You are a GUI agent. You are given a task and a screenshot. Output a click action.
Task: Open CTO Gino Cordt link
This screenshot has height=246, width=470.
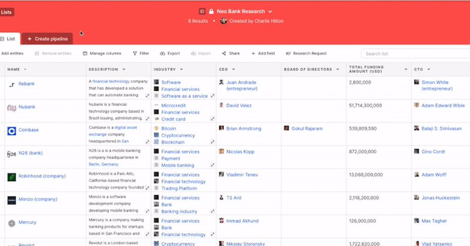pyautogui.click(x=433, y=151)
